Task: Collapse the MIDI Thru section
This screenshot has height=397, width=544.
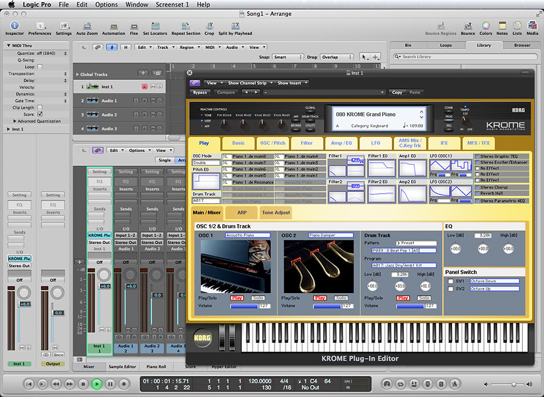Action: pyautogui.click(x=9, y=46)
